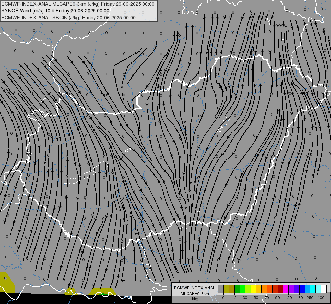
Task: Click the pure yellow legend swatch
Action: tap(253, 289)
